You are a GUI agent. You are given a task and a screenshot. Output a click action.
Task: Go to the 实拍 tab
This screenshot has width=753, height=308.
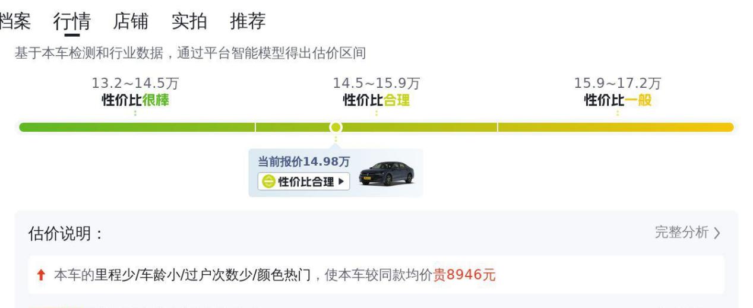click(189, 21)
